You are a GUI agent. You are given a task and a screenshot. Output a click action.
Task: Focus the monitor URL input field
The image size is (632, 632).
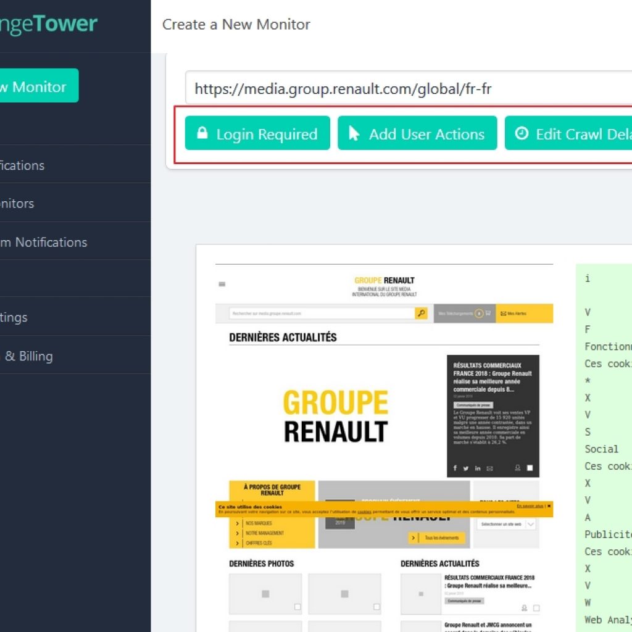(x=409, y=88)
